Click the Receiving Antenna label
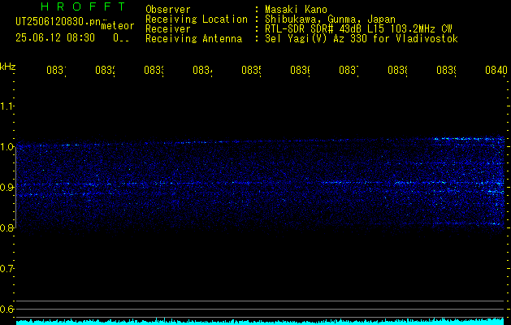This screenshot has height=325, width=511. [x=194, y=39]
